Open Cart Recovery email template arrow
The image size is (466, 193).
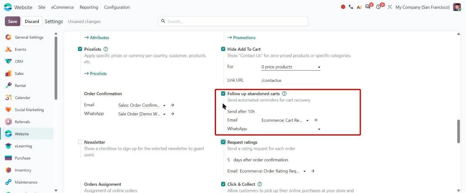point(316,120)
